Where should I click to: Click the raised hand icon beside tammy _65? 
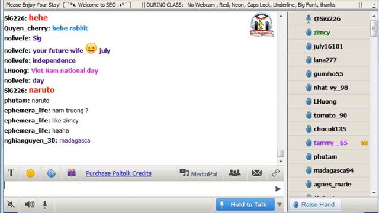click(x=308, y=143)
